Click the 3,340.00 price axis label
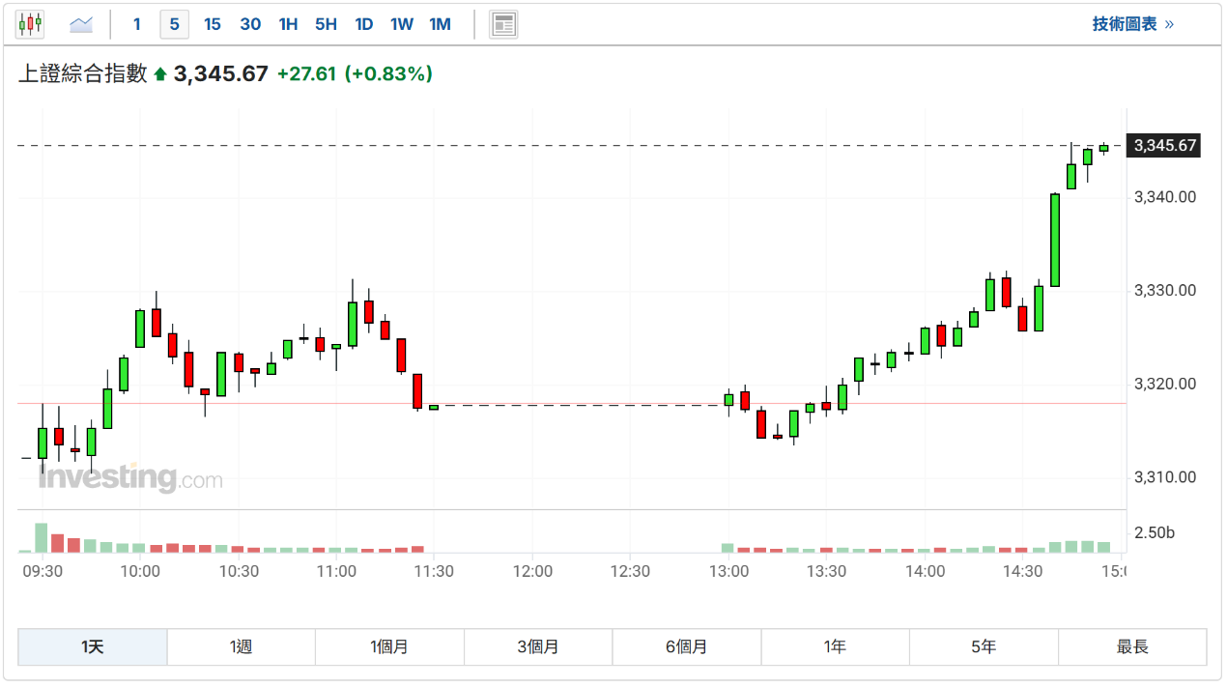1227x687 pixels. click(1165, 197)
